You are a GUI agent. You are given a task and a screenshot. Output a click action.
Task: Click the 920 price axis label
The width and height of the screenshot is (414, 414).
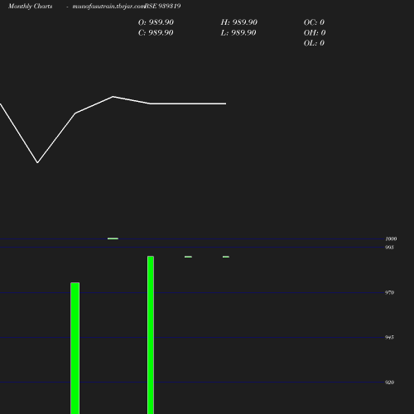click(x=389, y=383)
